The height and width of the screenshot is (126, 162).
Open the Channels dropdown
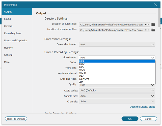point(117,102)
